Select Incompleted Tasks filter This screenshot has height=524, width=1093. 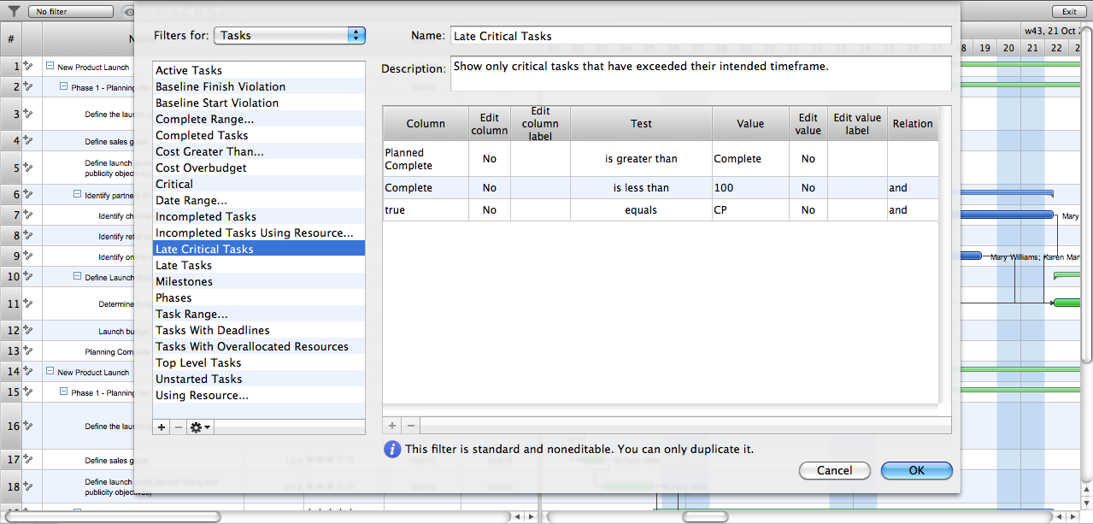259,216
